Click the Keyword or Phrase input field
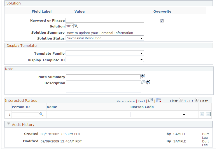This screenshot has width=217, height=150. pyautogui.click(x=105, y=20)
